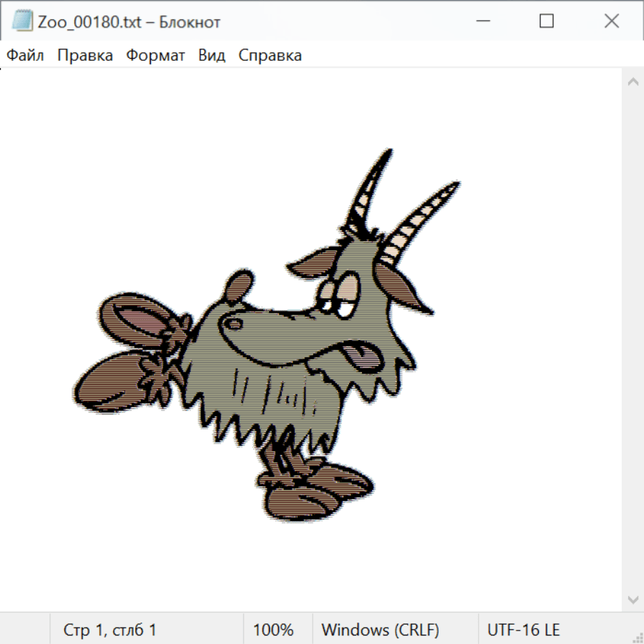Close the Zoo_00180.txt window
Image resolution: width=644 pixels, height=644 pixels.
click(611, 21)
